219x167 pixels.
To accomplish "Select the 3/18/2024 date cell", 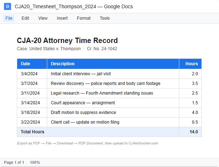I will point(32,113).
